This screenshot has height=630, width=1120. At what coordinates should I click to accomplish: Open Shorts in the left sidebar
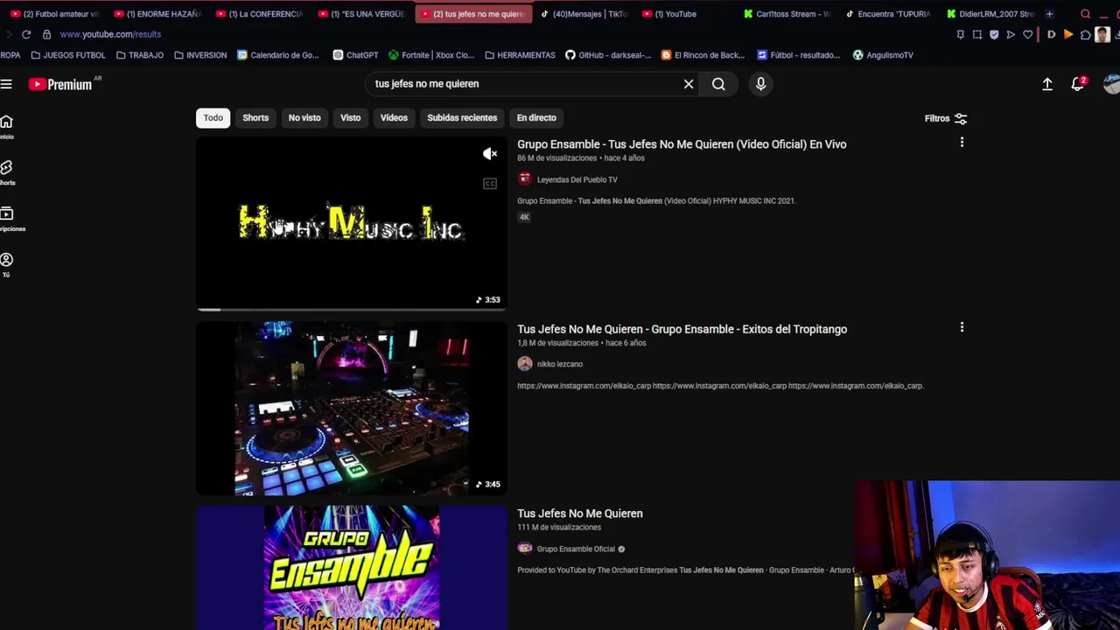(6, 172)
